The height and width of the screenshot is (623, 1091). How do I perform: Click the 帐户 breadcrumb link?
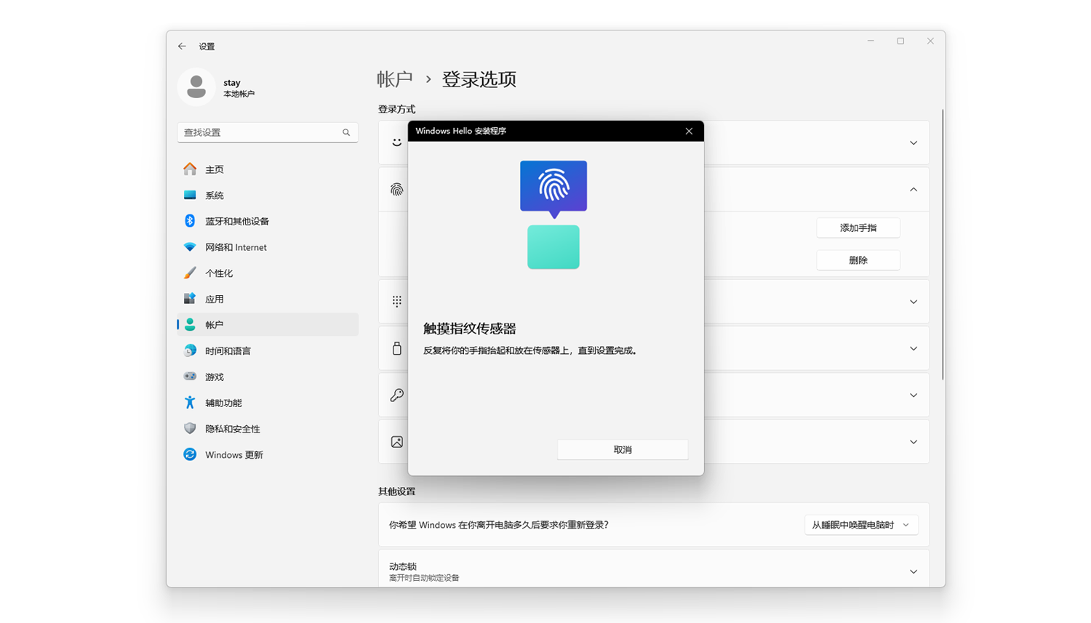[395, 79]
